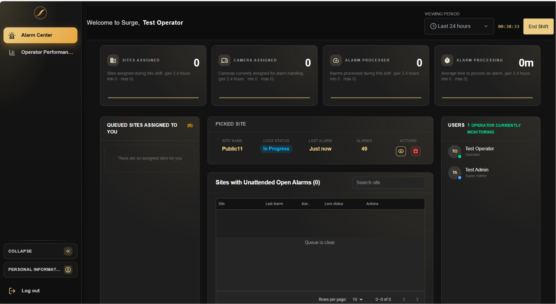Screen dimensions: 556x304
Task: Focus the Search site input field
Action: 388,183
